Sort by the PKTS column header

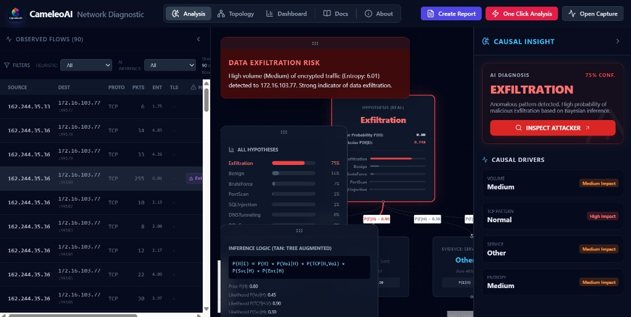coord(138,87)
